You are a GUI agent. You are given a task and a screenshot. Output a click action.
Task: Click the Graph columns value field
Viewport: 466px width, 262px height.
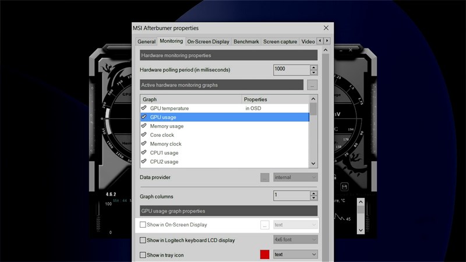291,196
